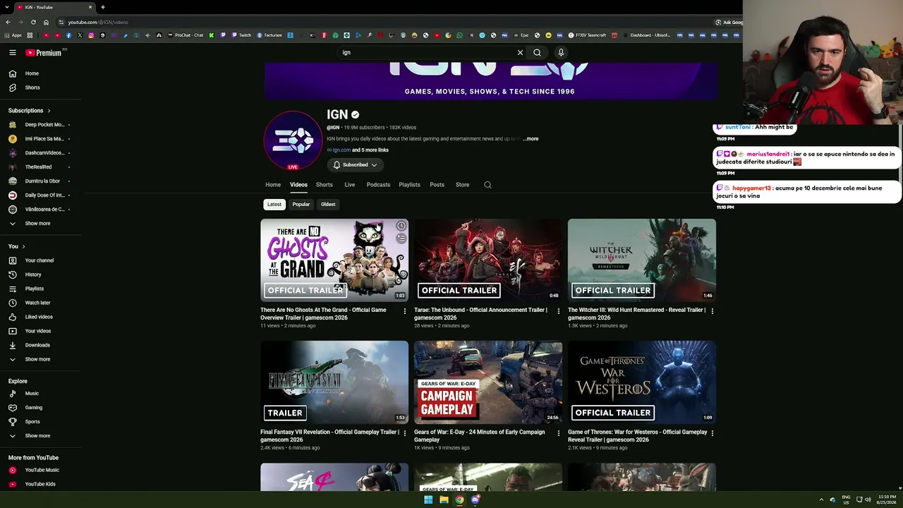Open the Subscribed notification dropdown
The height and width of the screenshot is (508, 903).
(x=355, y=165)
